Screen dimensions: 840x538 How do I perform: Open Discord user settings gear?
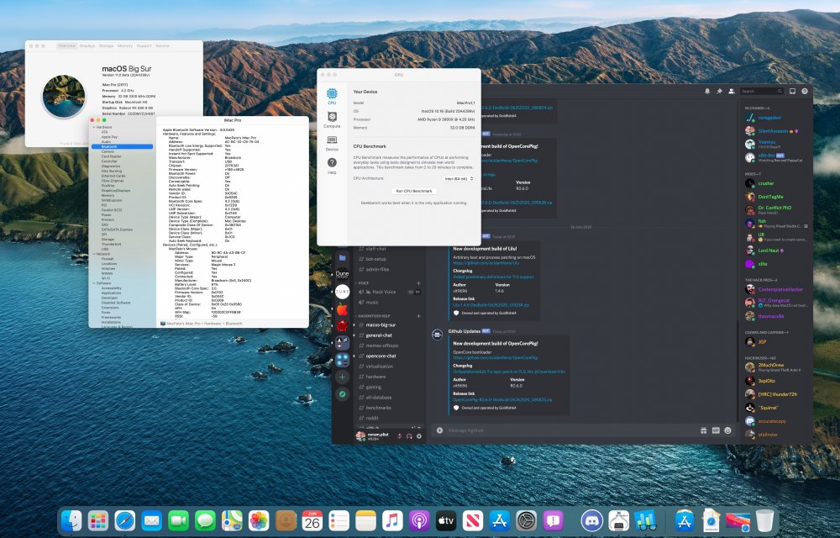(419, 436)
